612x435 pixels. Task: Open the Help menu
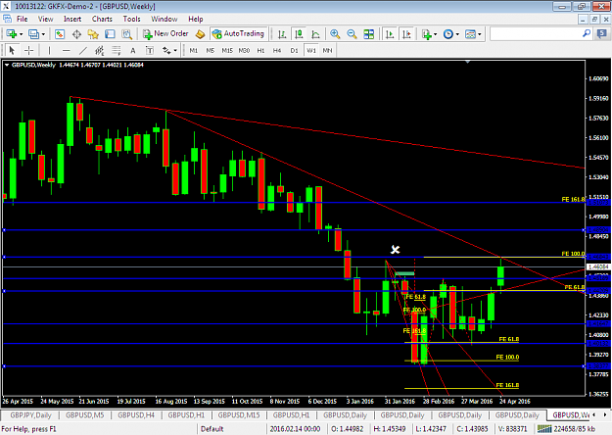(x=196, y=19)
